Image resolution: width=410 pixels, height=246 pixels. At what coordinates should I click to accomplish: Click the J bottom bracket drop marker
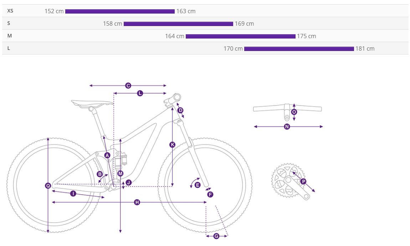point(128,183)
